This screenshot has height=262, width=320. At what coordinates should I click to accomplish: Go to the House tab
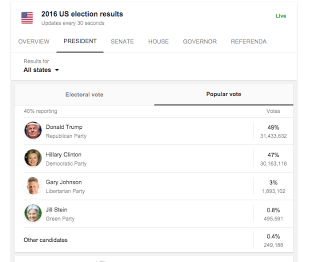[158, 41]
